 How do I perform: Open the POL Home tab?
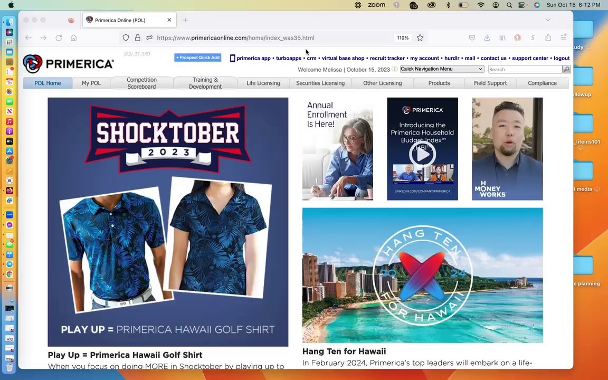click(47, 83)
